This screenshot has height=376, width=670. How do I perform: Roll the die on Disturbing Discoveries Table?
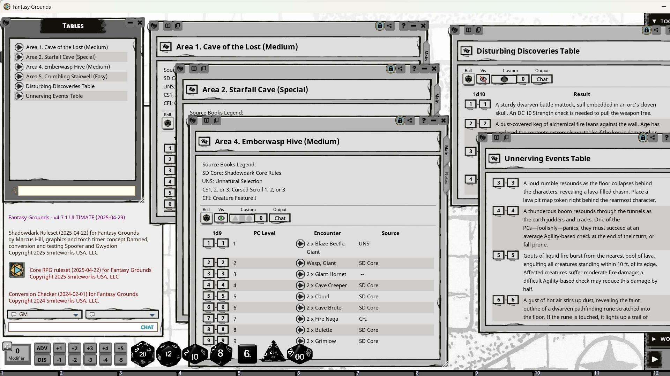[469, 79]
